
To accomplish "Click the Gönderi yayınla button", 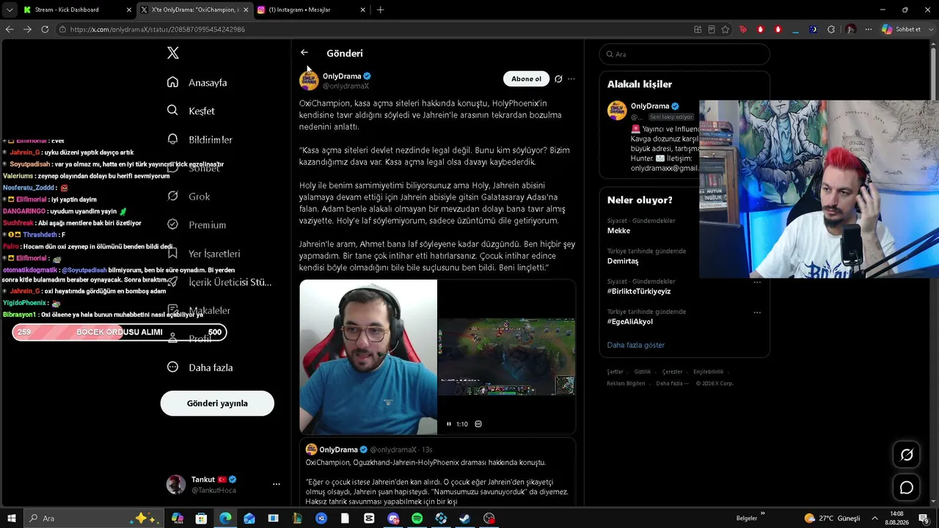I will [x=217, y=403].
